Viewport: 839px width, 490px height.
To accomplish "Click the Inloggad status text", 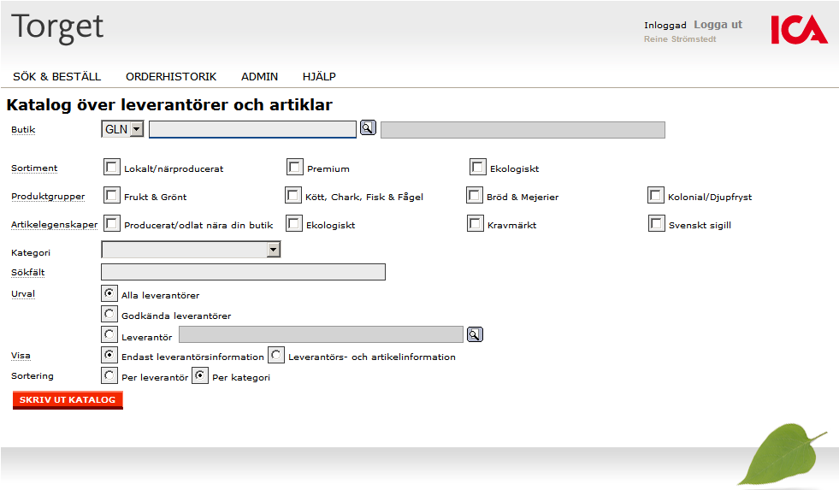I will tap(665, 25).
